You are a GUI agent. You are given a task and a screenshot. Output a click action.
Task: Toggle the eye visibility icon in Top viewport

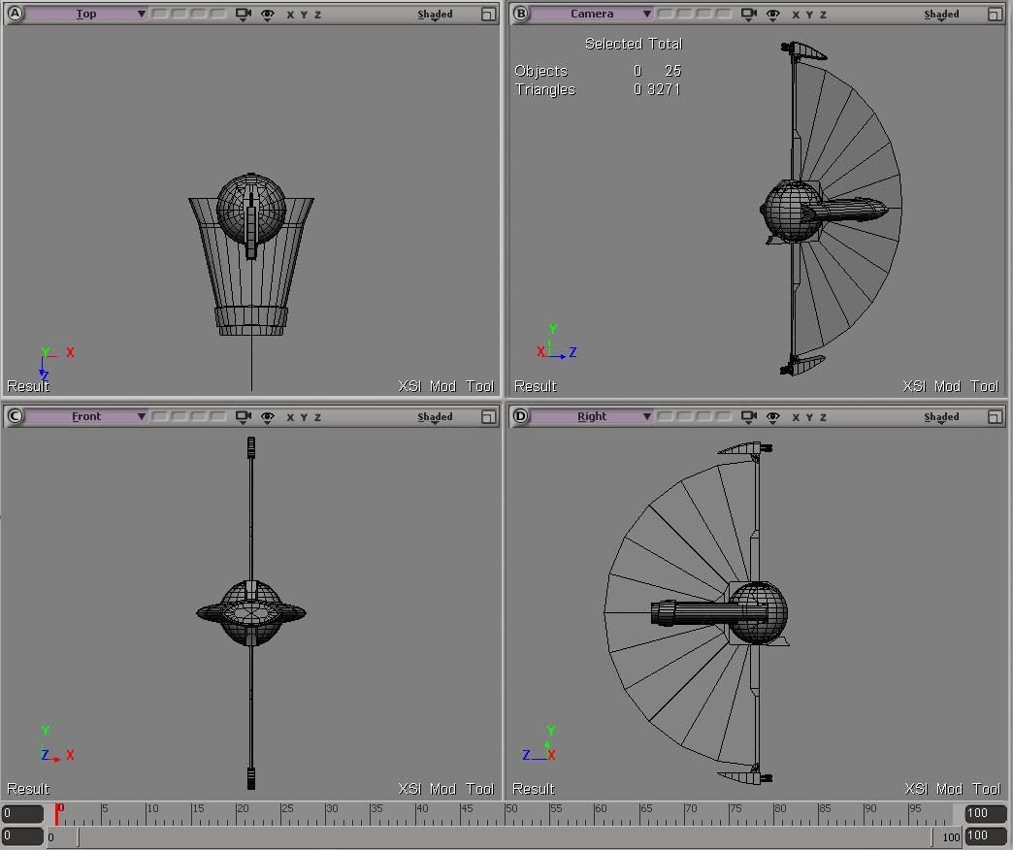268,15
